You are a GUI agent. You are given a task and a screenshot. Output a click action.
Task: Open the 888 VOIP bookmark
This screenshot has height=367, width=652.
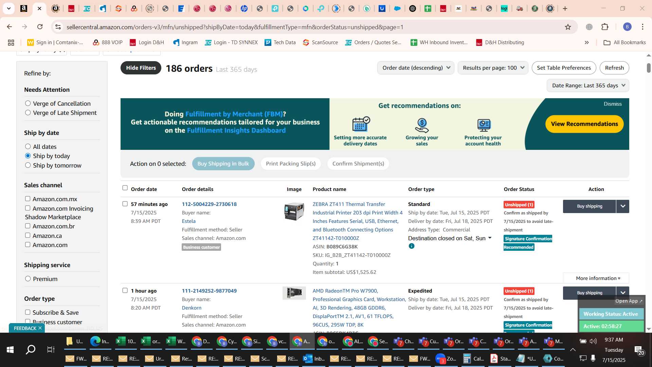(x=108, y=42)
